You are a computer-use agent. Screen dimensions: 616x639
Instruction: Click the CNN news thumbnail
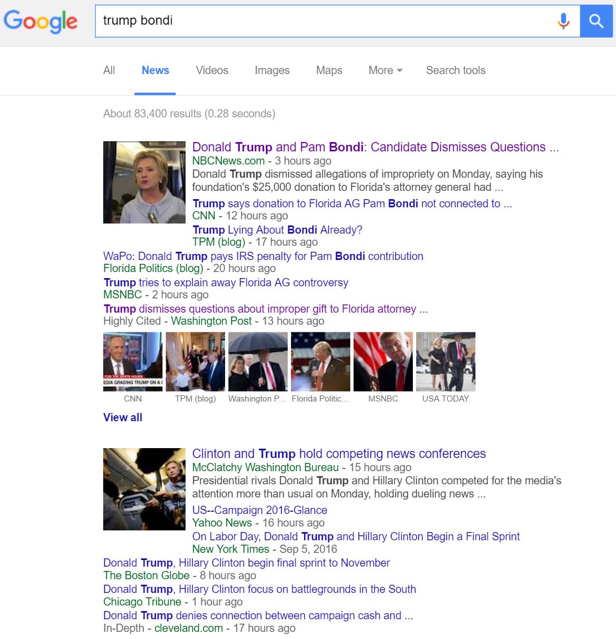click(132, 361)
